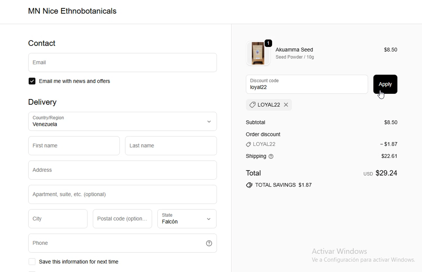This screenshot has height=272, width=422.
Task: Click the TOTAL SAVINGS $1.87 text
Action: click(283, 185)
